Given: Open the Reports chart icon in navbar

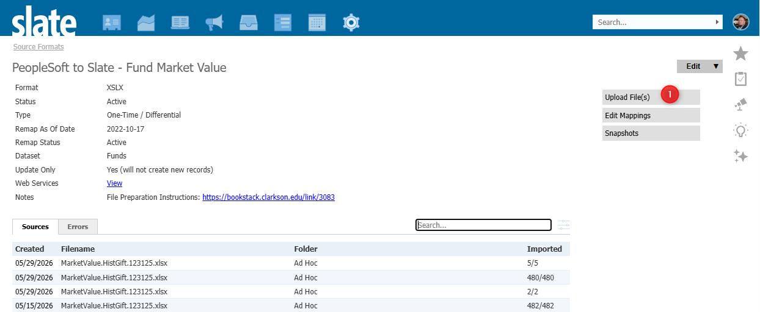Looking at the screenshot, I should [x=146, y=23].
